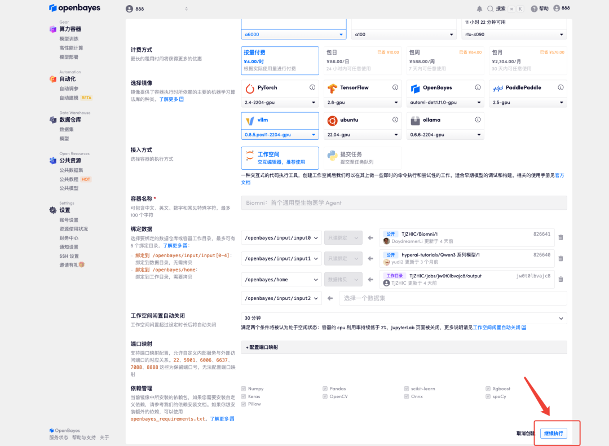Toggle the Onnx dependency checkbox
This screenshot has width=609, height=446.
(x=406, y=396)
